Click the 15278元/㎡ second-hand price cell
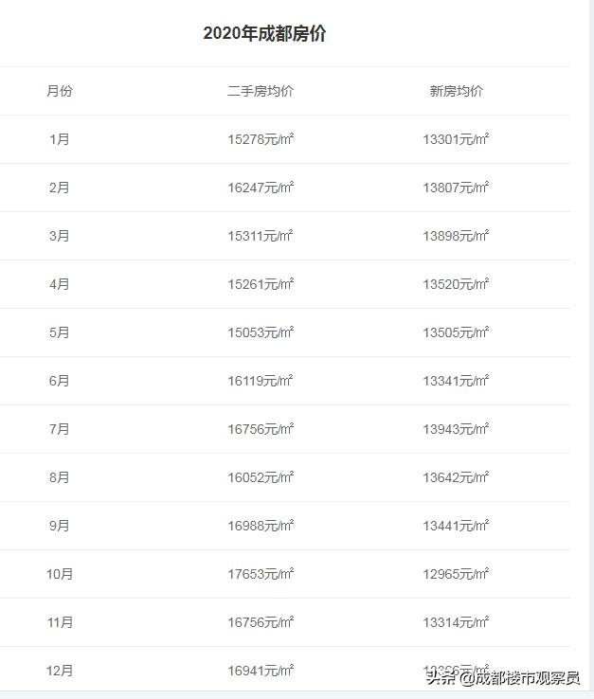This screenshot has height=699, width=594. pyautogui.click(x=261, y=139)
